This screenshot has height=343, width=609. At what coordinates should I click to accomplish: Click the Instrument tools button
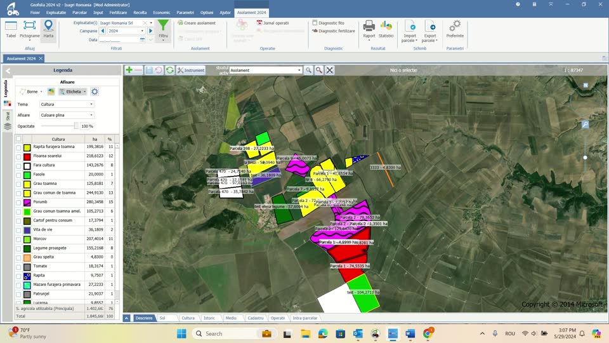(x=191, y=70)
